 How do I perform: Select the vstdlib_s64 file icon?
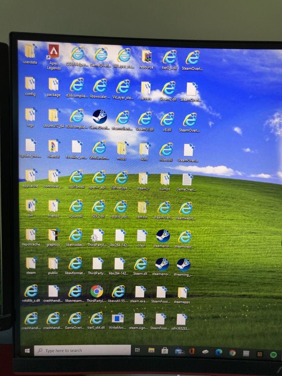(120, 207)
